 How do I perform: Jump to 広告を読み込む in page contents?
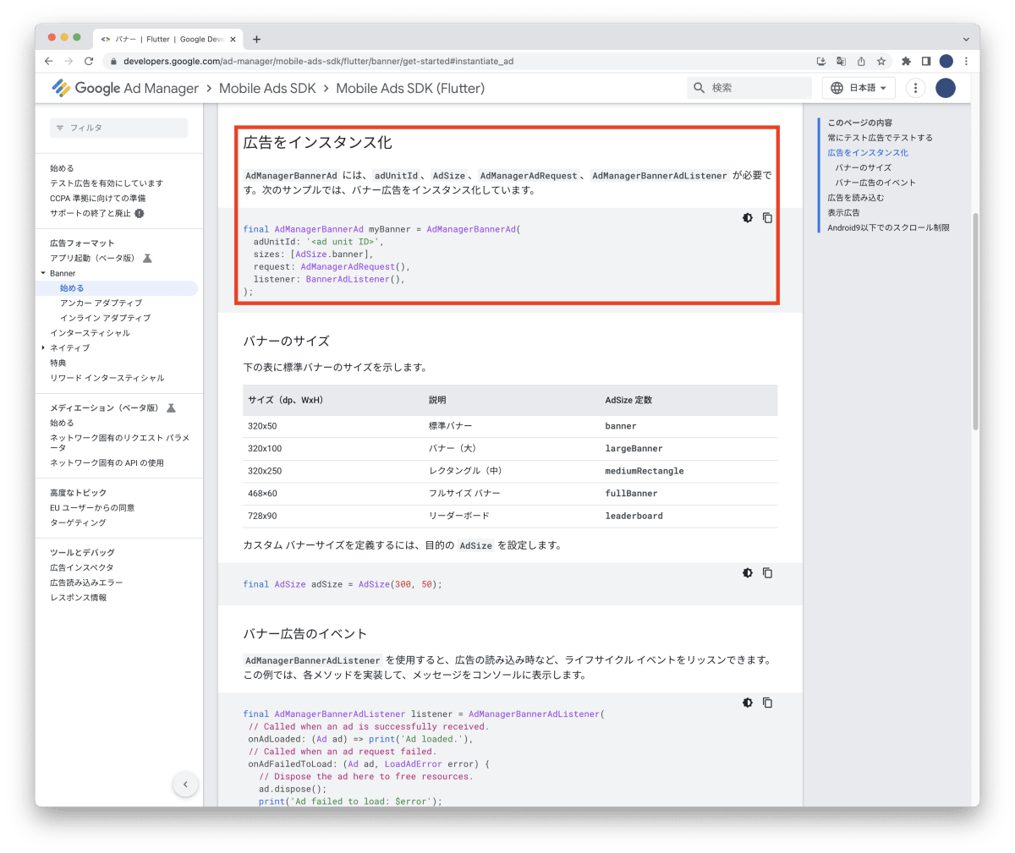pyautogui.click(x=855, y=198)
